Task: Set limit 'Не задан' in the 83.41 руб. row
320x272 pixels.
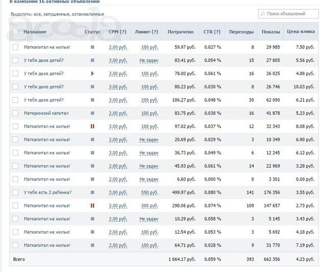Action: point(149,61)
